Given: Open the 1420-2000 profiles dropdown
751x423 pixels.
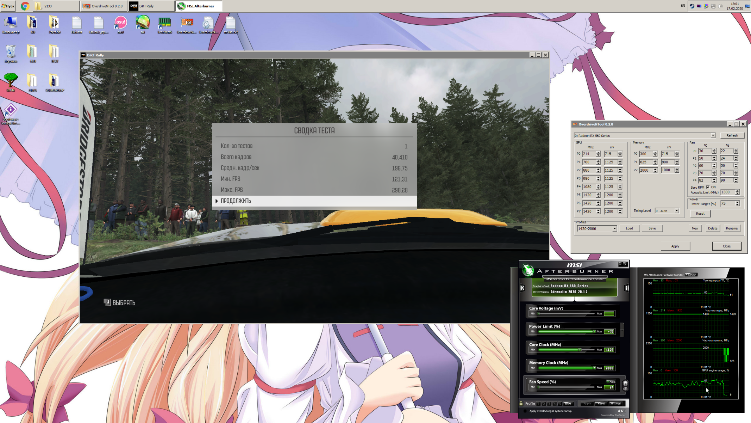Looking at the screenshot, I should [x=614, y=228].
